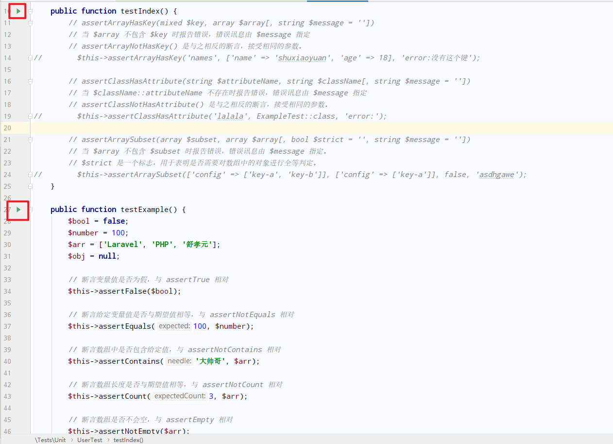
Task: Click the comment mentioning assertTrue on line 33
Action: coord(149,279)
